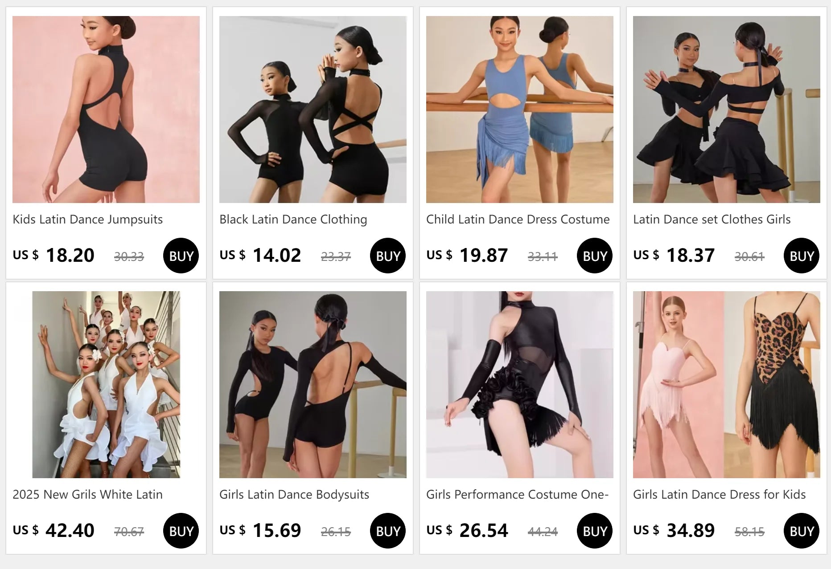Click BUY for Girls Performance Costume
The width and height of the screenshot is (831, 569).
pyautogui.click(x=595, y=531)
